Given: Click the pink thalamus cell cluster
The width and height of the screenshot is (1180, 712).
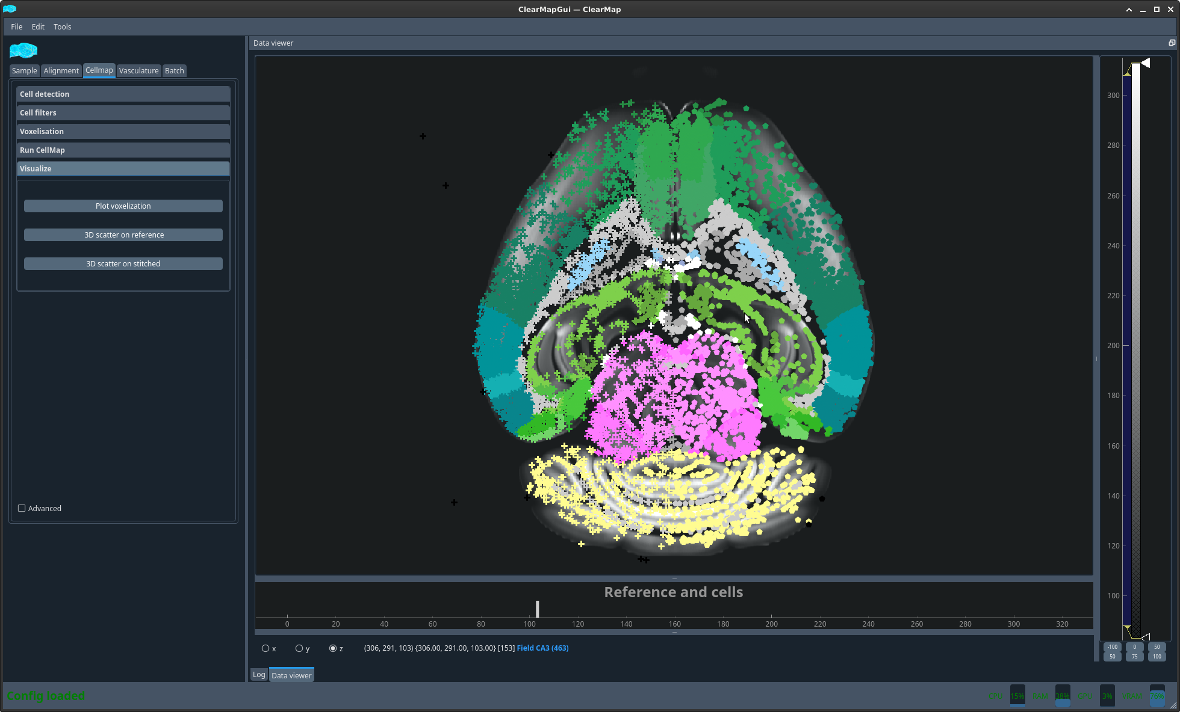Looking at the screenshot, I should (674, 397).
